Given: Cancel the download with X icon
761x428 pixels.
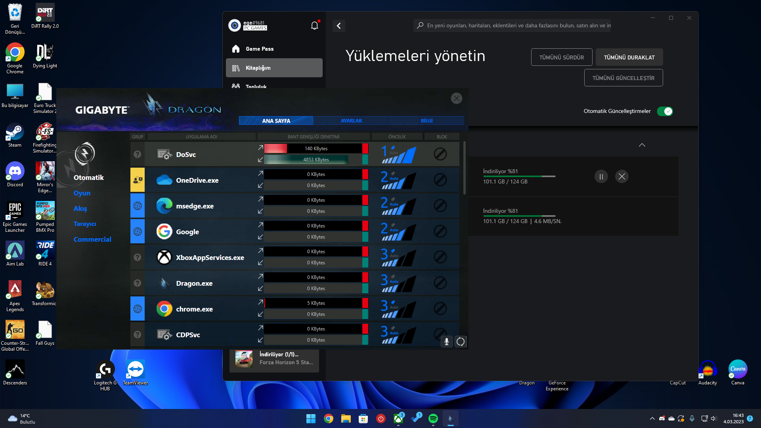Looking at the screenshot, I should 621,176.
